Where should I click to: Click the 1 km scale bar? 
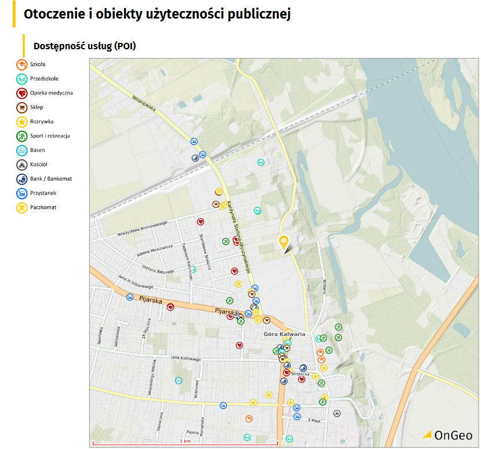click(x=185, y=443)
